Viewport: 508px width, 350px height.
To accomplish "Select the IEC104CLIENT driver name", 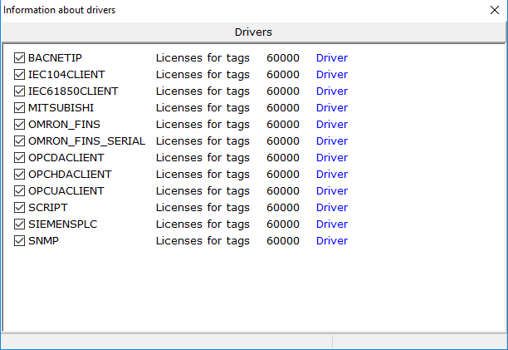I will 66,74.
